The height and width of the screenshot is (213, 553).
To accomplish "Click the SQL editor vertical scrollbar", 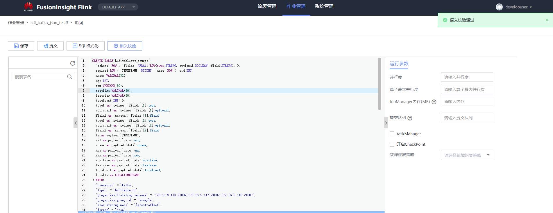I will pos(379,84).
